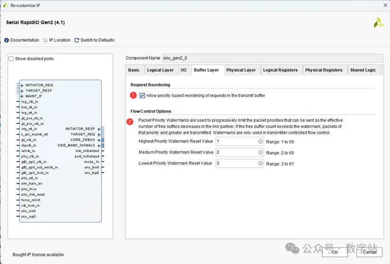Viewport: 390px width, 264px height.
Task: Confirm with the OK button
Action: 335,252
